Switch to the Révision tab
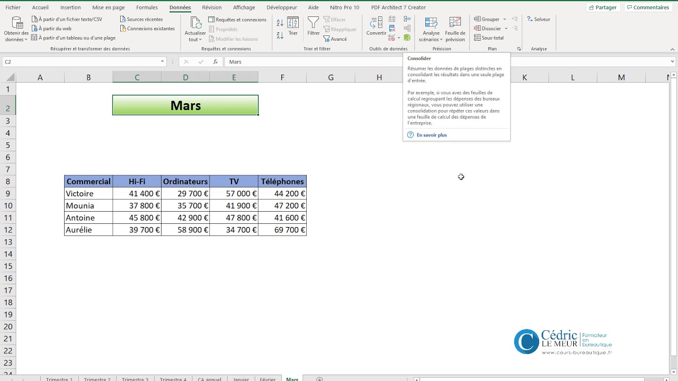678x381 pixels. click(x=212, y=7)
